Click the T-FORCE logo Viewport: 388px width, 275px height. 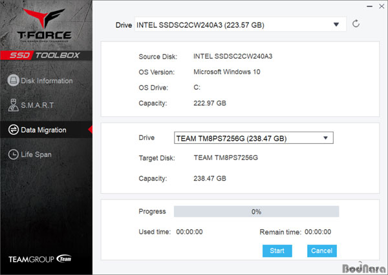[44, 25]
